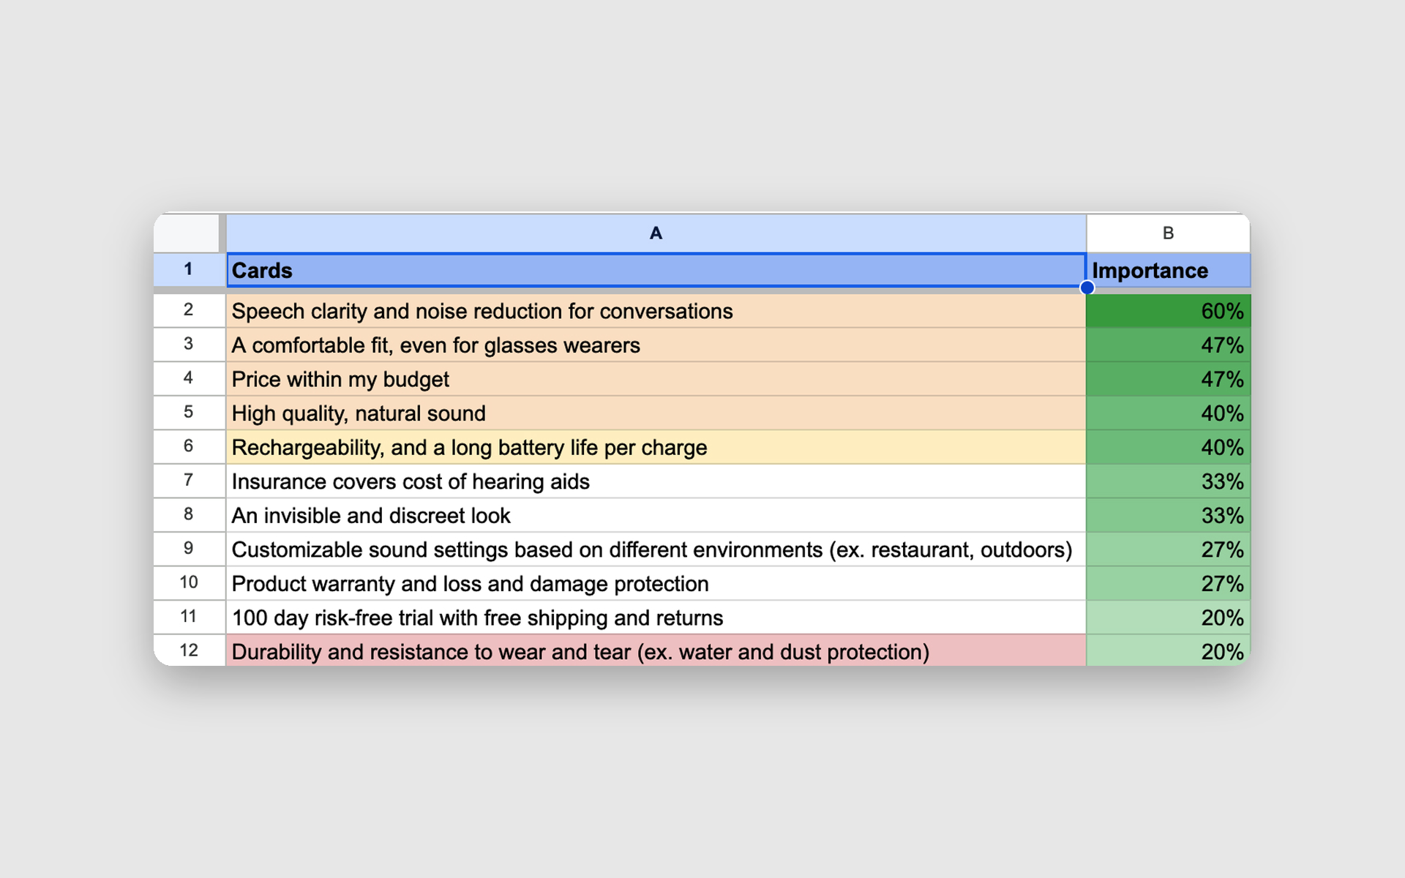This screenshot has height=878, width=1405.
Task: Click the blue selection fill handle dot
Action: coord(1087,288)
